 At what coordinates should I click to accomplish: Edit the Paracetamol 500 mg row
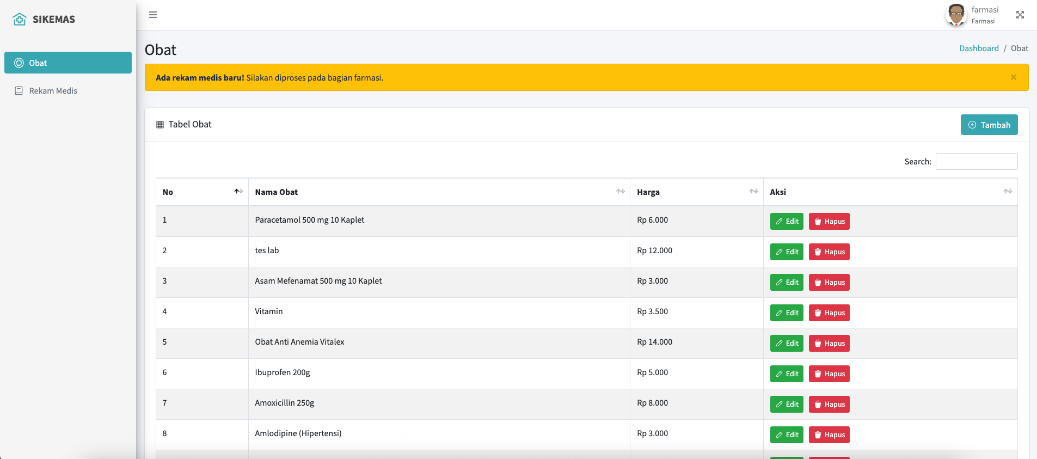point(787,222)
